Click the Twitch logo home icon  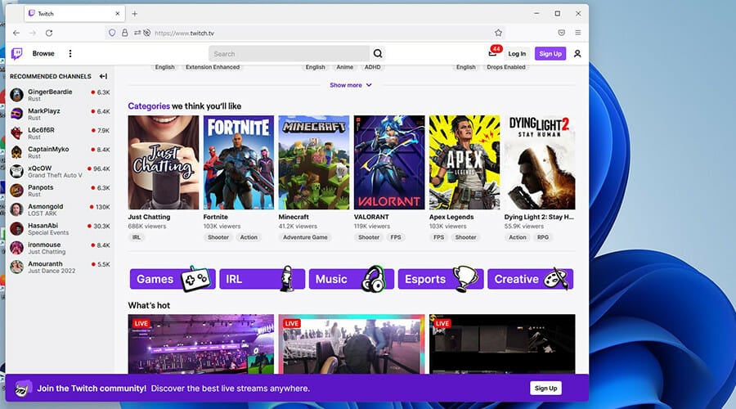16,54
